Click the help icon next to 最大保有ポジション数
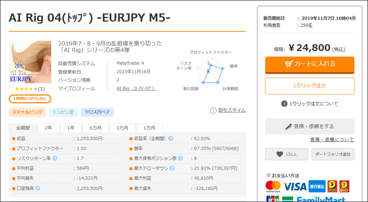Viewport: 368px width, 202px height. (x=180, y=158)
